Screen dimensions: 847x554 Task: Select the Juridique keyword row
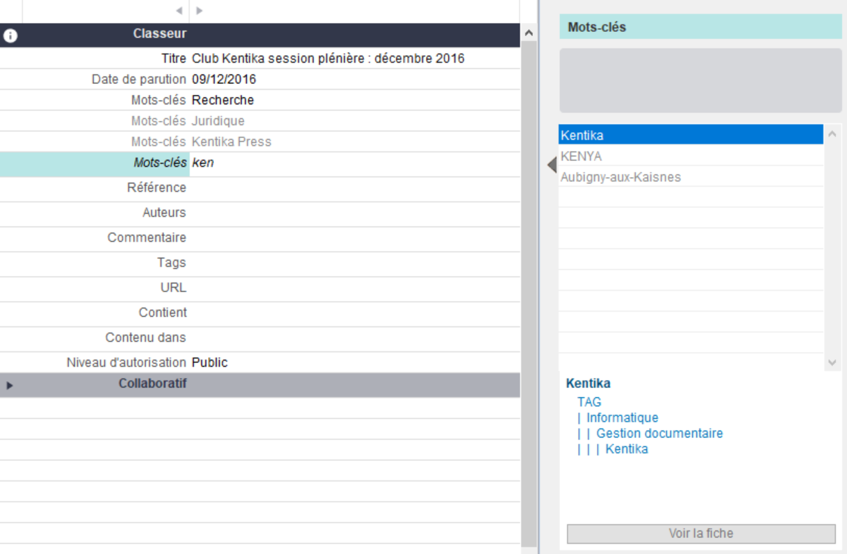[260, 121]
